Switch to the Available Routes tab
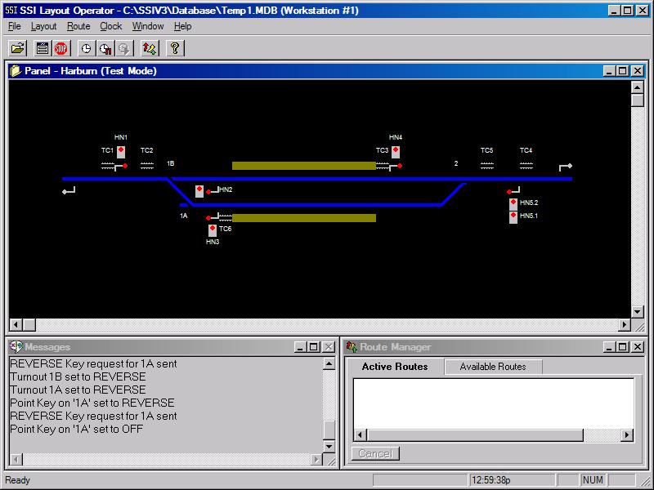This screenshot has width=654, height=490. 493,366
